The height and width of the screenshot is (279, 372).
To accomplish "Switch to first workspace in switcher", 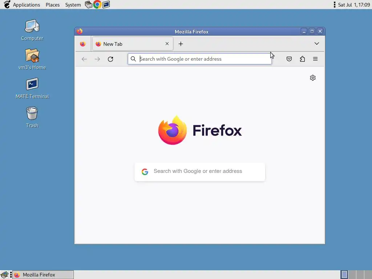I will pyautogui.click(x=344, y=275).
